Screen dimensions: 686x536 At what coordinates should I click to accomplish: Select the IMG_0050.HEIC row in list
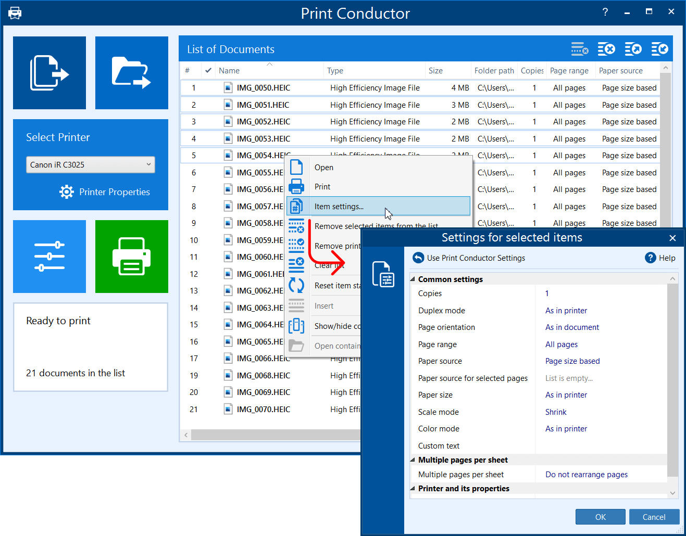point(264,88)
